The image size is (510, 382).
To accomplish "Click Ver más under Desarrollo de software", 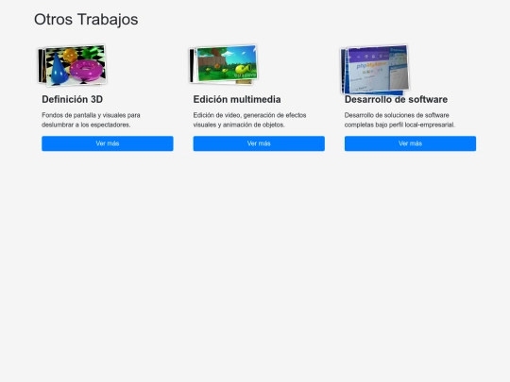I will 410,143.
